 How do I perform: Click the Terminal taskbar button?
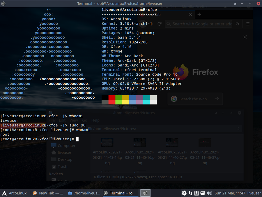(x=120, y=193)
